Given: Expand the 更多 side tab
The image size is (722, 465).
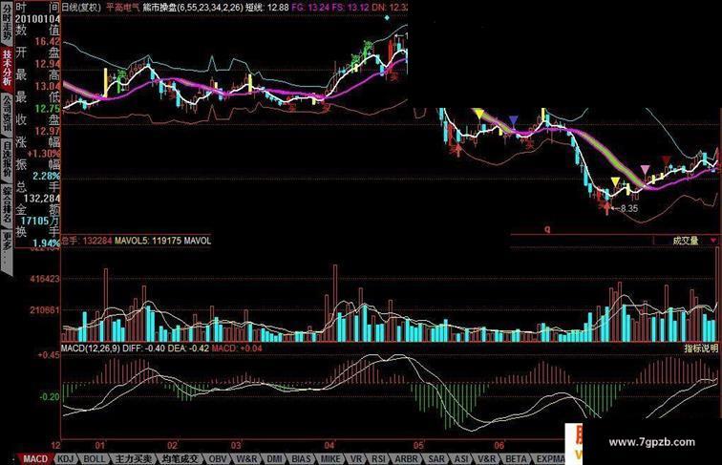Looking at the screenshot, I should pyautogui.click(x=7, y=250).
